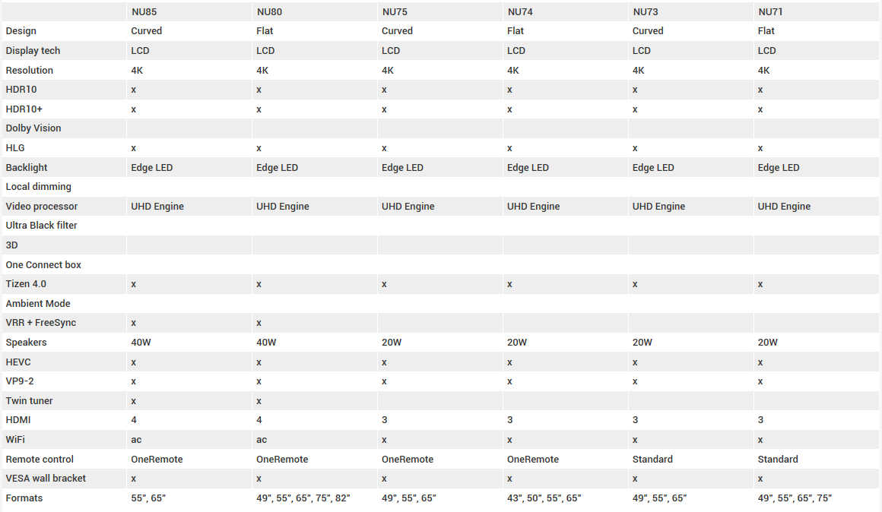Click the NU80 formats cell listing 82"
The width and height of the screenshot is (882, 512).
(x=303, y=498)
